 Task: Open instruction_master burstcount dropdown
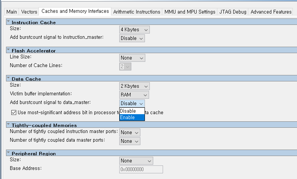point(132,38)
